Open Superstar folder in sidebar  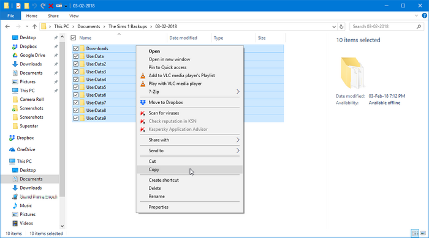(x=29, y=126)
